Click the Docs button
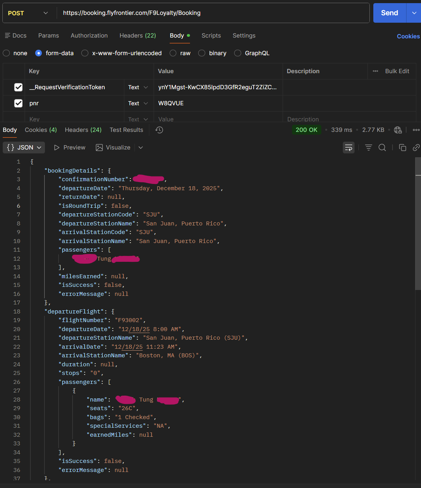Viewport: 421px width, 488px height. click(x=16, y=36)
